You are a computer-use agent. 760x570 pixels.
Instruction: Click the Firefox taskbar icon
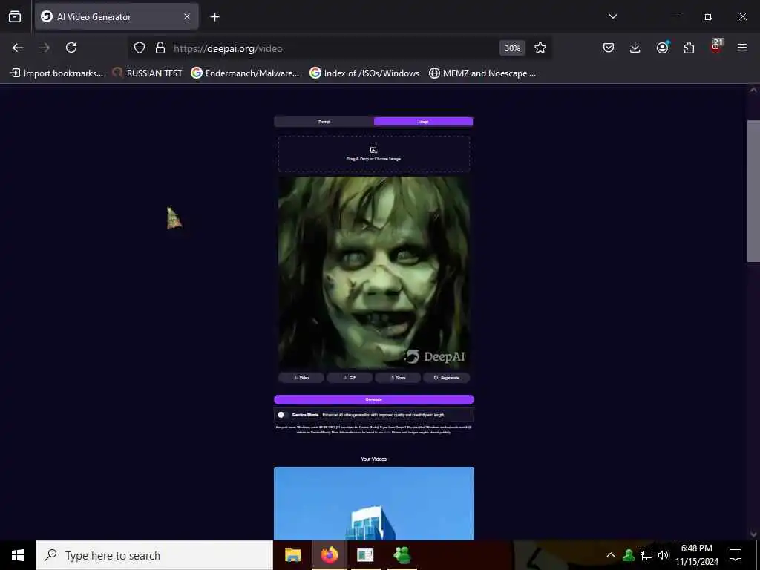click(329, 555)
